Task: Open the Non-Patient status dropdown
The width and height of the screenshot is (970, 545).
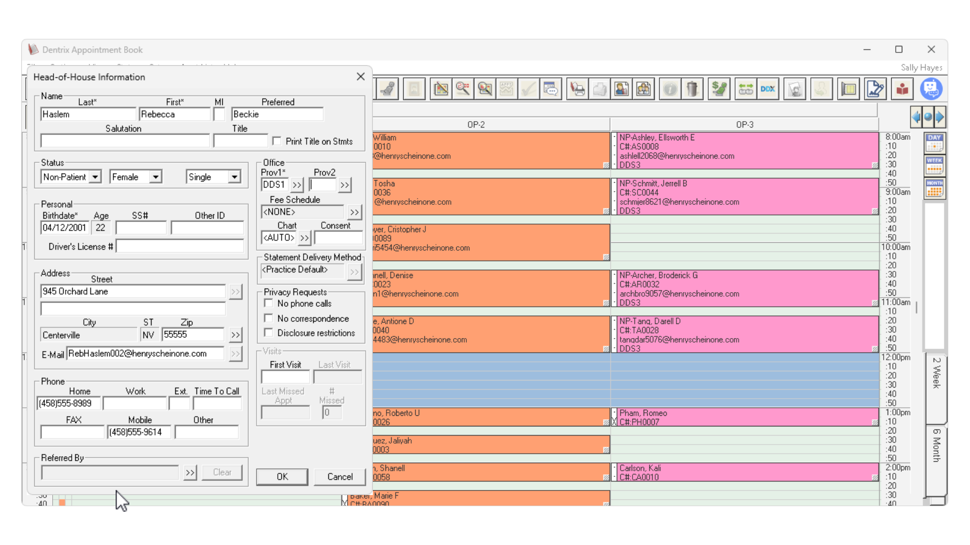Action: pyautogui.click(x=95, y=177)
